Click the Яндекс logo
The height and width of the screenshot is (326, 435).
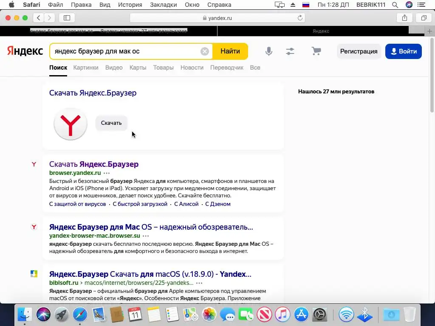click(x=25, y=51)
